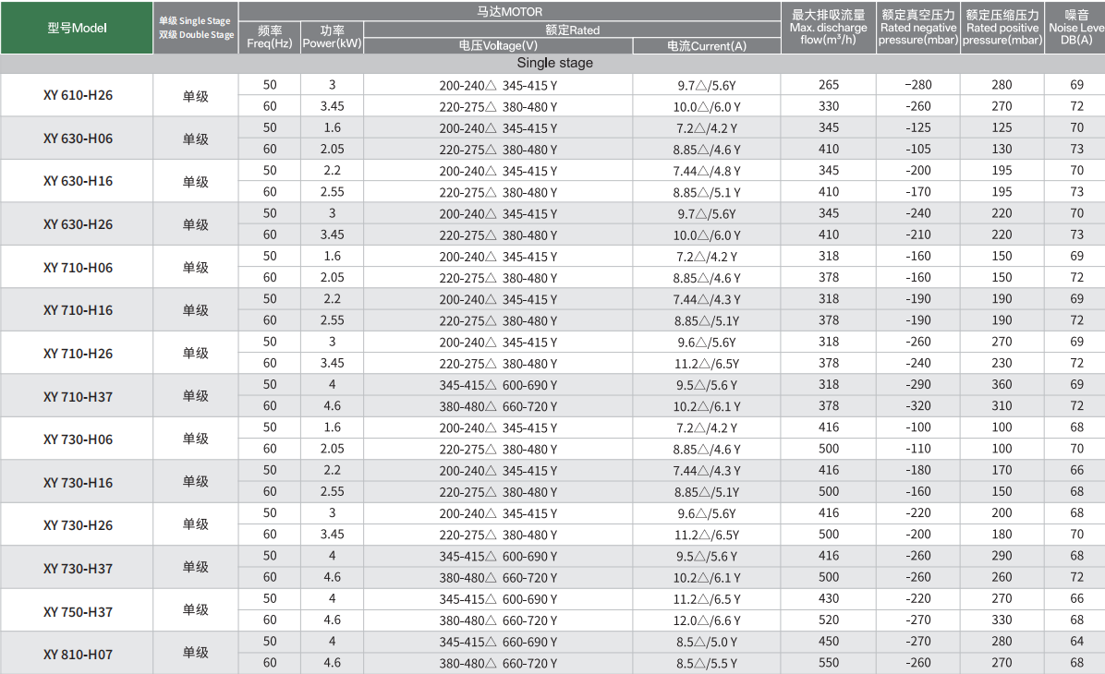Viewport: 1105px width, 674px height.
Task: Click 单级 in the XY 610-H26 row
Action: 195,96
